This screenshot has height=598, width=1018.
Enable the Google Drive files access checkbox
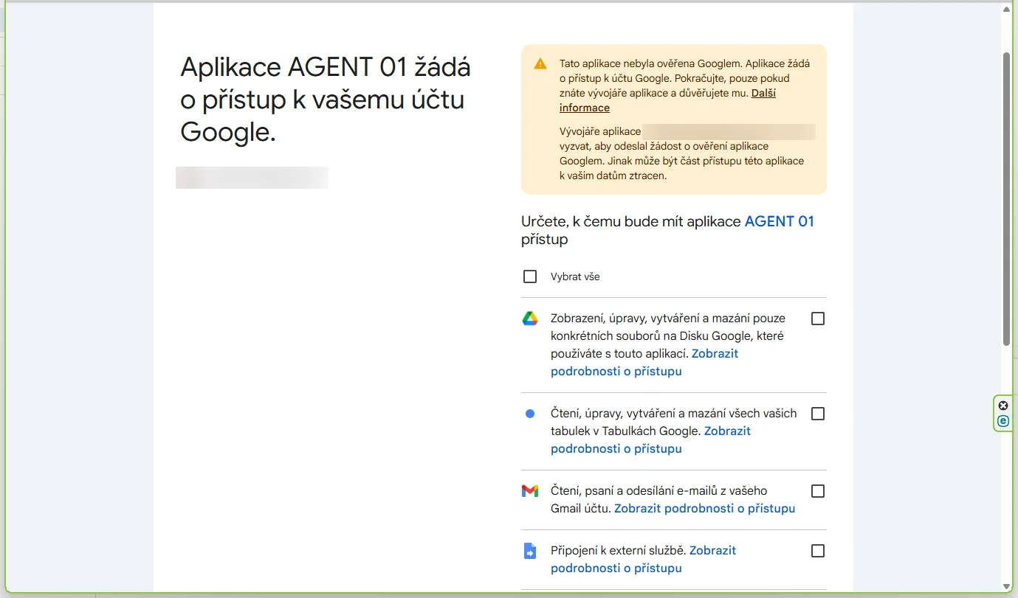[x=818, y=319]
